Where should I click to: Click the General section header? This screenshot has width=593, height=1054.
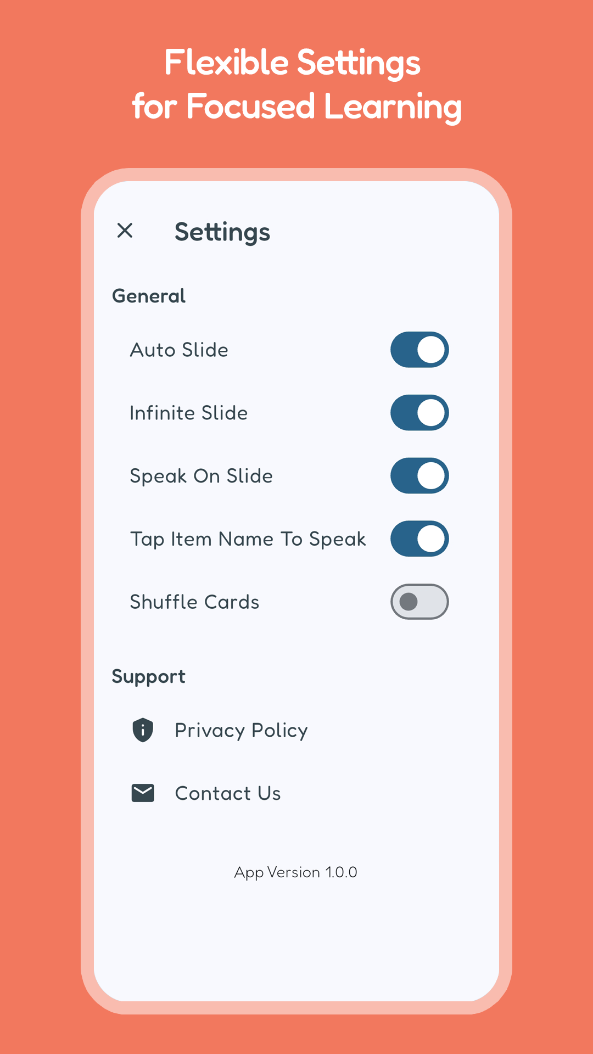[149, 296]
